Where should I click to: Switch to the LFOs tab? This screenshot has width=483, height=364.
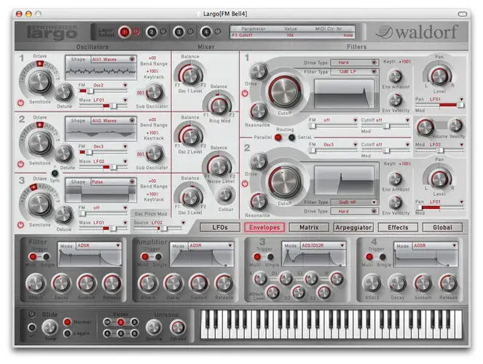(219, 227)
